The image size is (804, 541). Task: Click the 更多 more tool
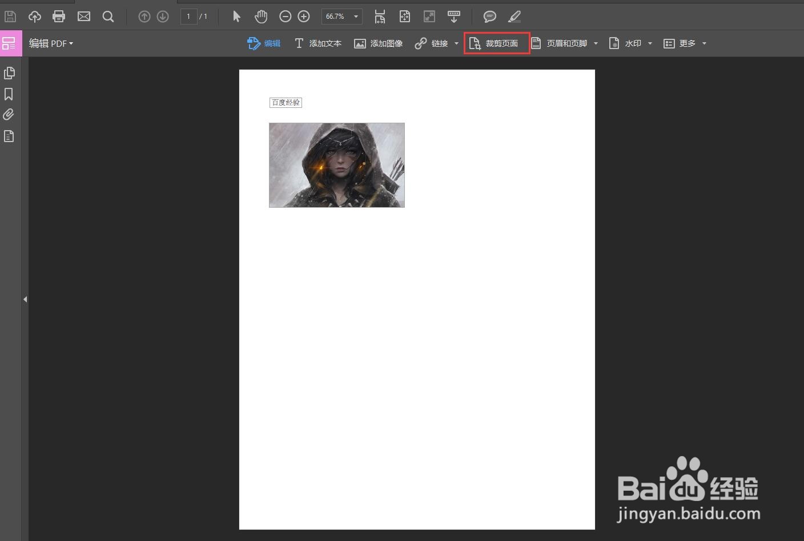pyautogui.click(x=680, y=43)
